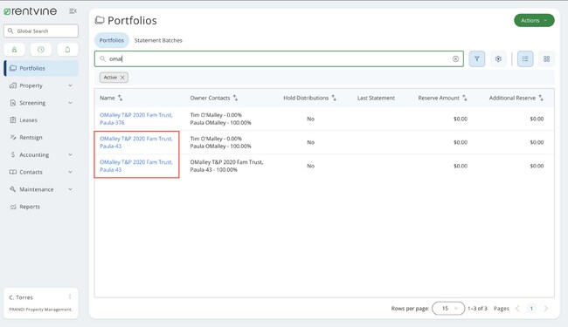Go to the next page arrow
This screenshot has height=327, width=568.
[x=546, y=308]
